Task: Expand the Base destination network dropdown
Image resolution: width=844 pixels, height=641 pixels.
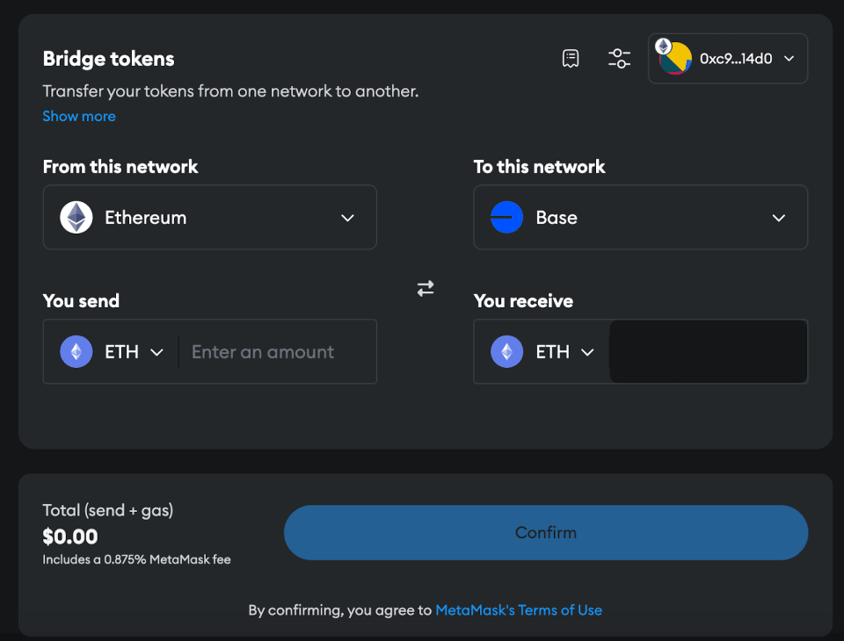Action: click(x=778, y=218)
